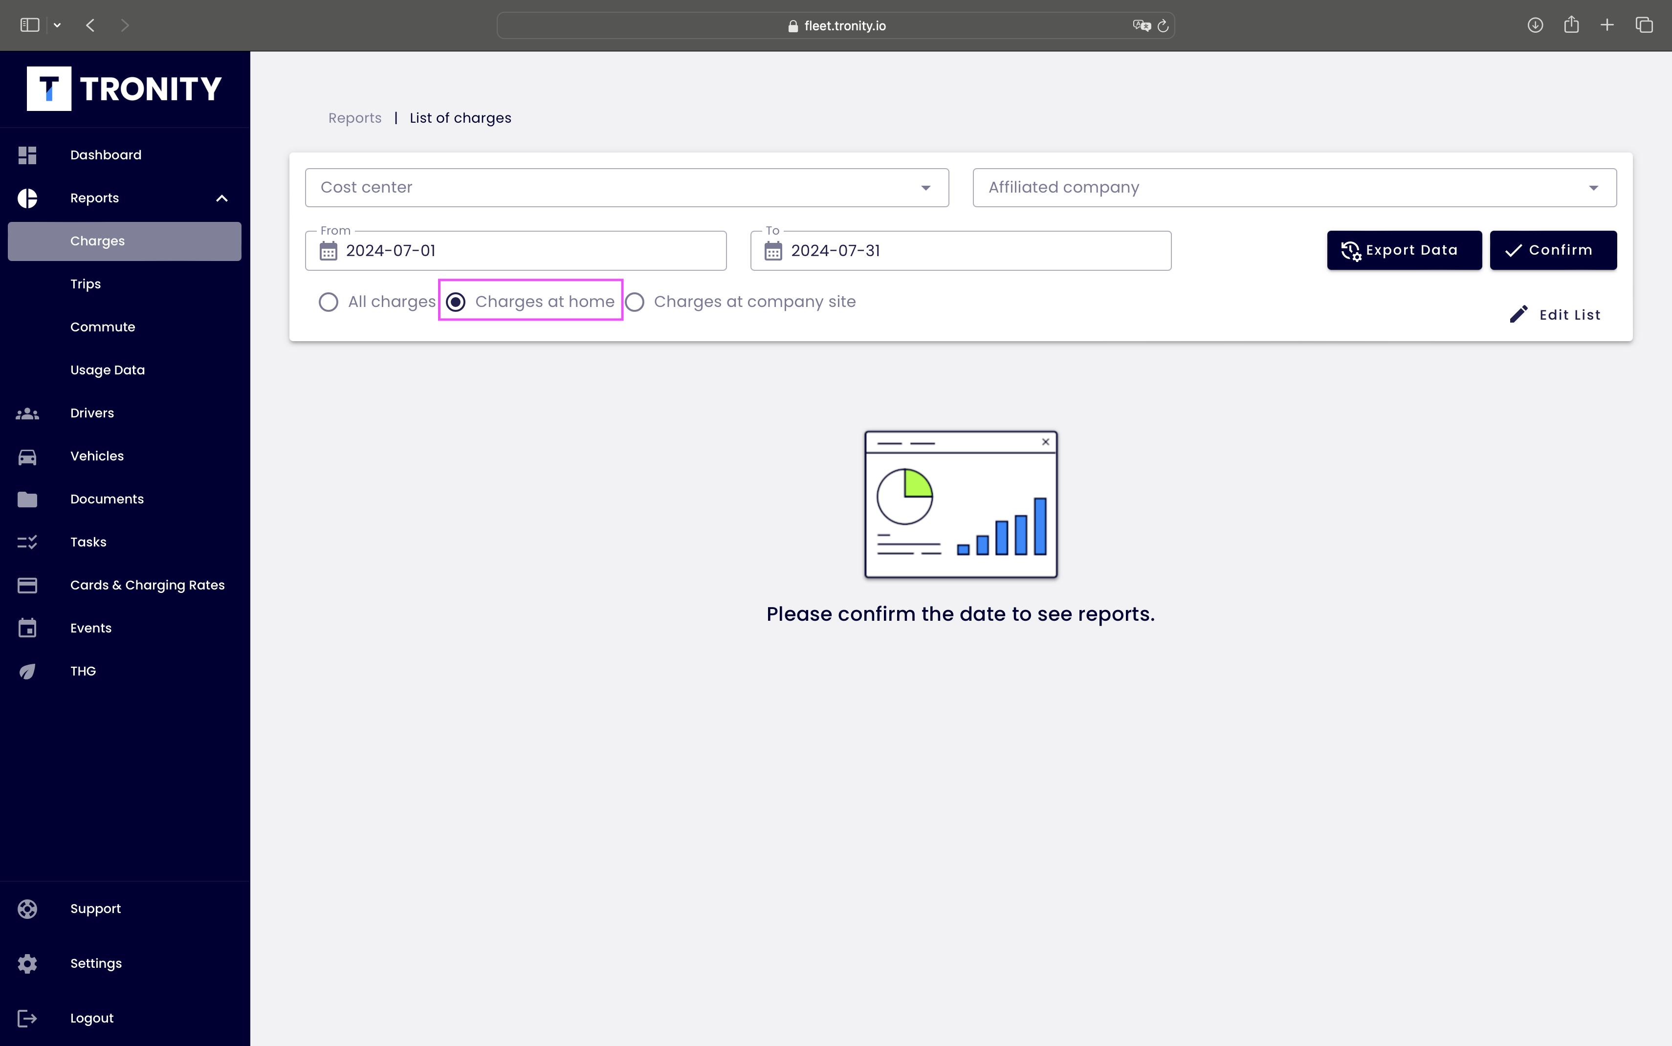
Task: Click the Export Data button
Action: 1404,250
